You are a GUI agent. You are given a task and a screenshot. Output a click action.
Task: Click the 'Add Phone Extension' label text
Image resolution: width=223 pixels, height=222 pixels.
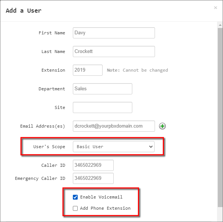(x=105, y=208)
